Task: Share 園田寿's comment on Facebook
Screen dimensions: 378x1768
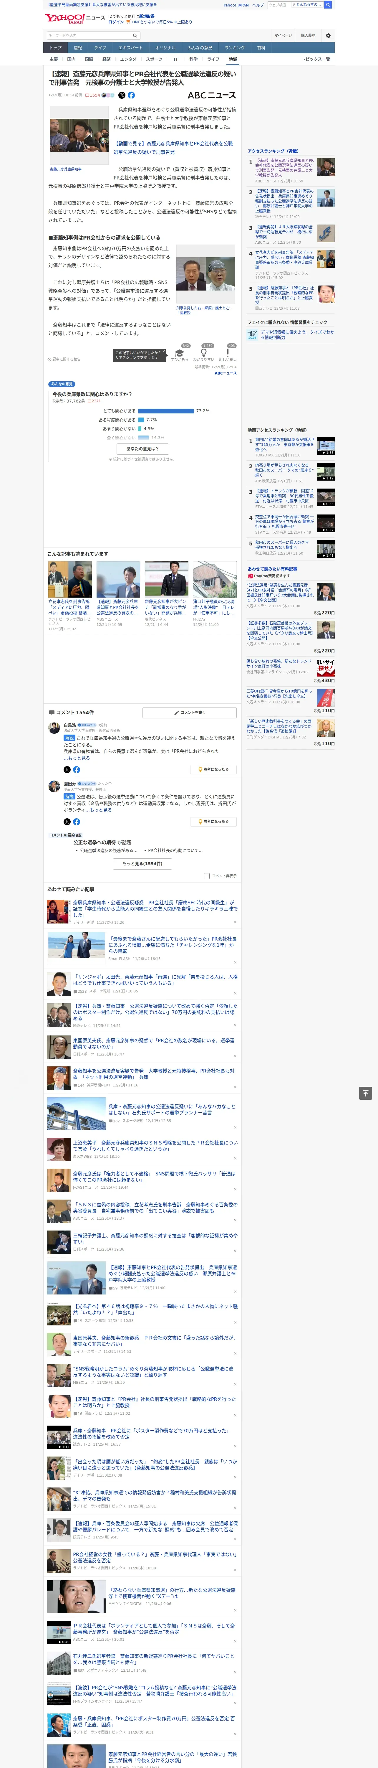Action: [x=76, y=822]
